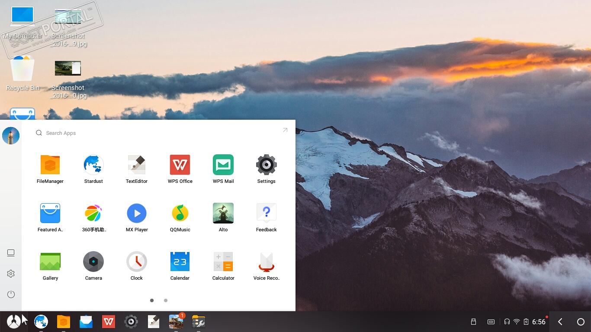
Task: Select Screenshot file ending 0.jpg
Action: point(68,80)
